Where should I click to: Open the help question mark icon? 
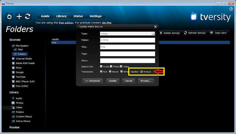[231, 9]
